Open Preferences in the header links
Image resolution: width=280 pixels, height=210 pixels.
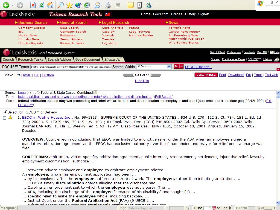pos(234,52)
